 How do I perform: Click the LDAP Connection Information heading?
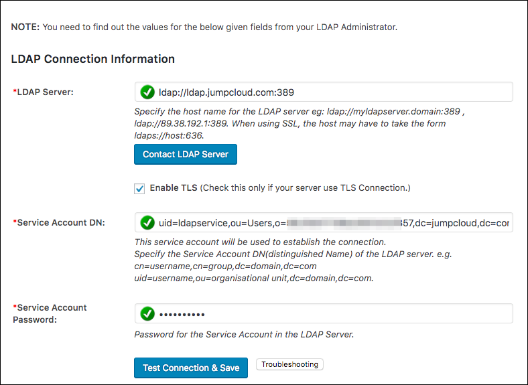click(93, 59)
